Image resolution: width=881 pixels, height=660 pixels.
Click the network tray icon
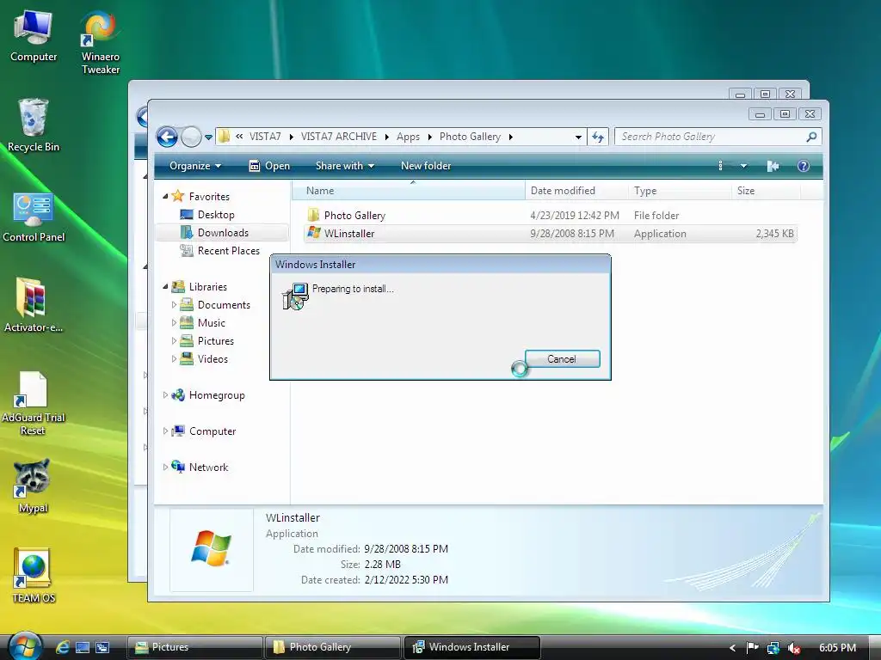coord(773,648)
